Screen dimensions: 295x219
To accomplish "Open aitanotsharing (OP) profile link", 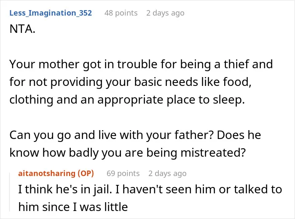I will coord(56,173).
